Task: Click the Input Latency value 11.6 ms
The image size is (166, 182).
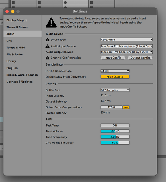Action: (106, 95)
